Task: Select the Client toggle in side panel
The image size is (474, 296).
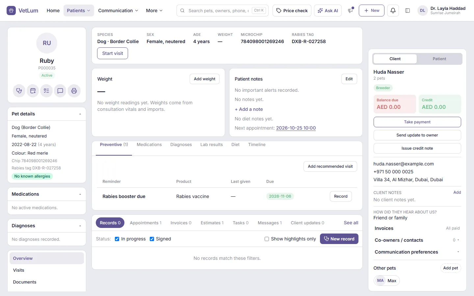Action: (x=395, y=59)
